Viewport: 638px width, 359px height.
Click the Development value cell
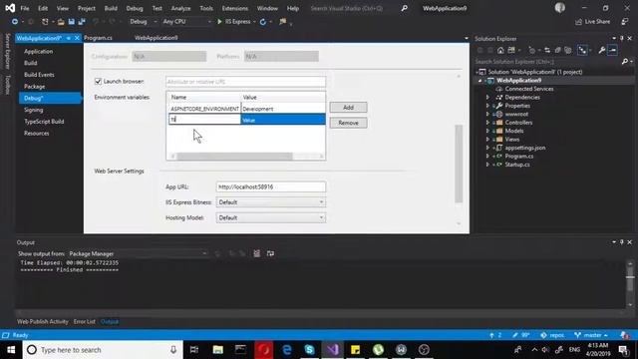coord(283,109)
